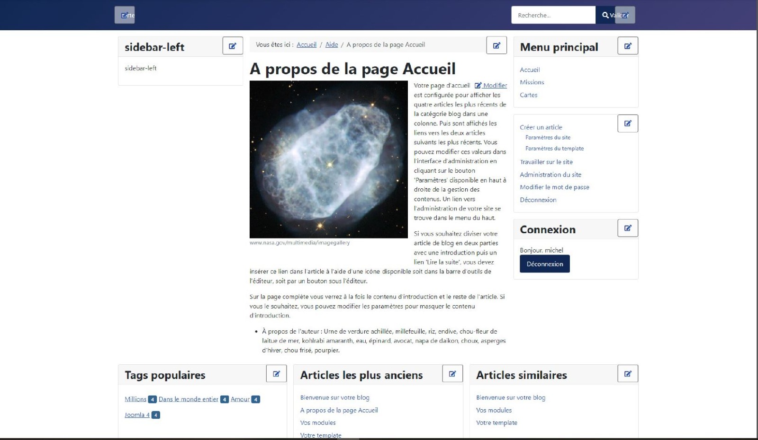This screenshot has width=758, height=440.
Task: Click the Bonjour, michel greeting text
Action: (541, 250)
